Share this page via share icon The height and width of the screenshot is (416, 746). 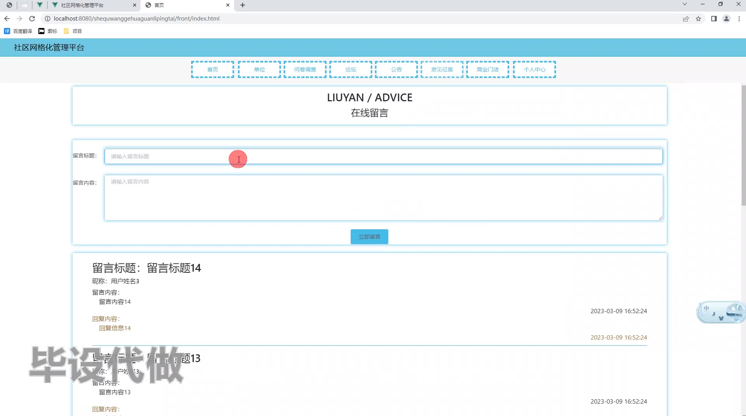686,19
